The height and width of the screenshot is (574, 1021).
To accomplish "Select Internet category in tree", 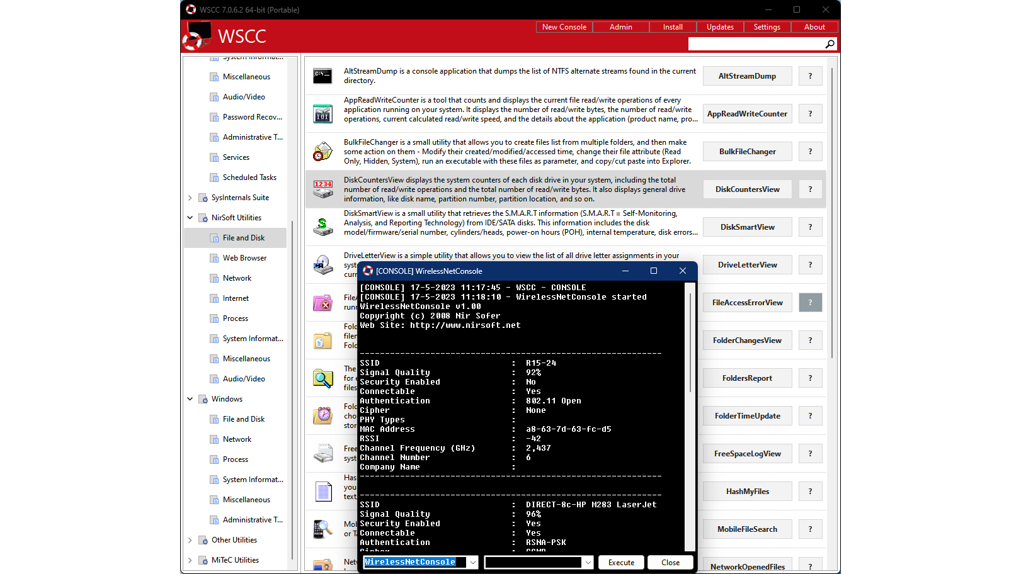I will point(236,298).
